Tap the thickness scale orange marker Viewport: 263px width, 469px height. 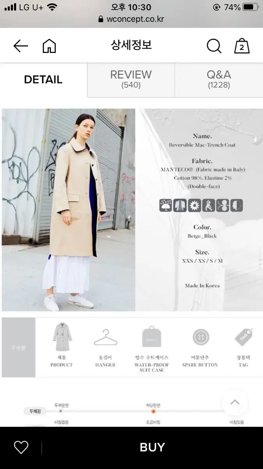154,411
